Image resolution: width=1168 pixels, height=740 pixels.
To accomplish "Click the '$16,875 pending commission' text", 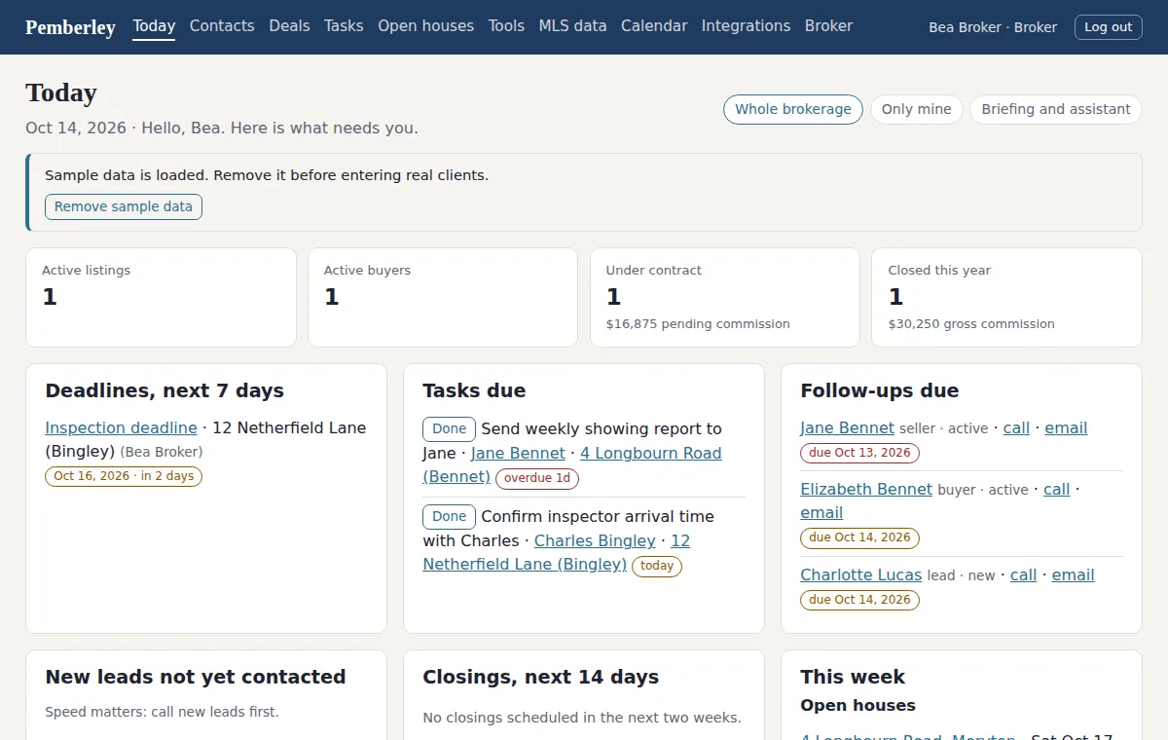I will [698, 324].
